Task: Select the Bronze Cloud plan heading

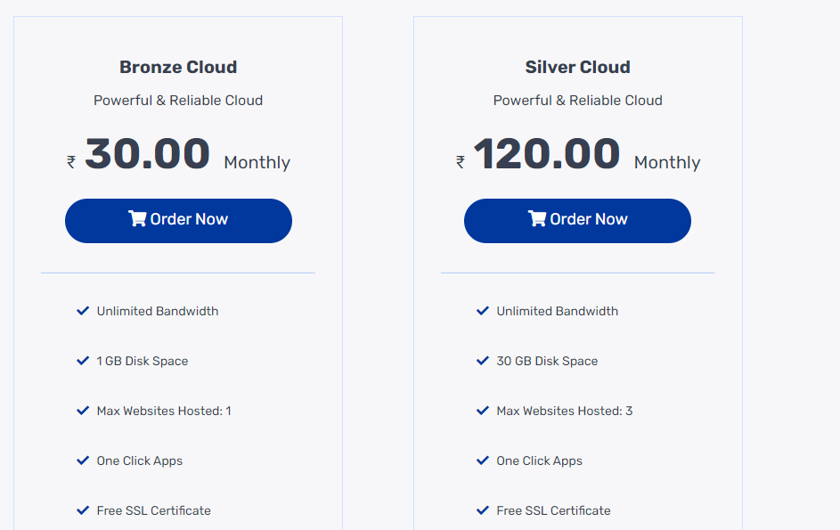Action: [178, 68]
